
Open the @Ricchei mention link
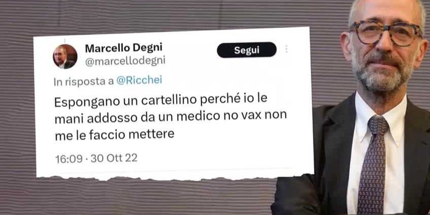(139, 81)
